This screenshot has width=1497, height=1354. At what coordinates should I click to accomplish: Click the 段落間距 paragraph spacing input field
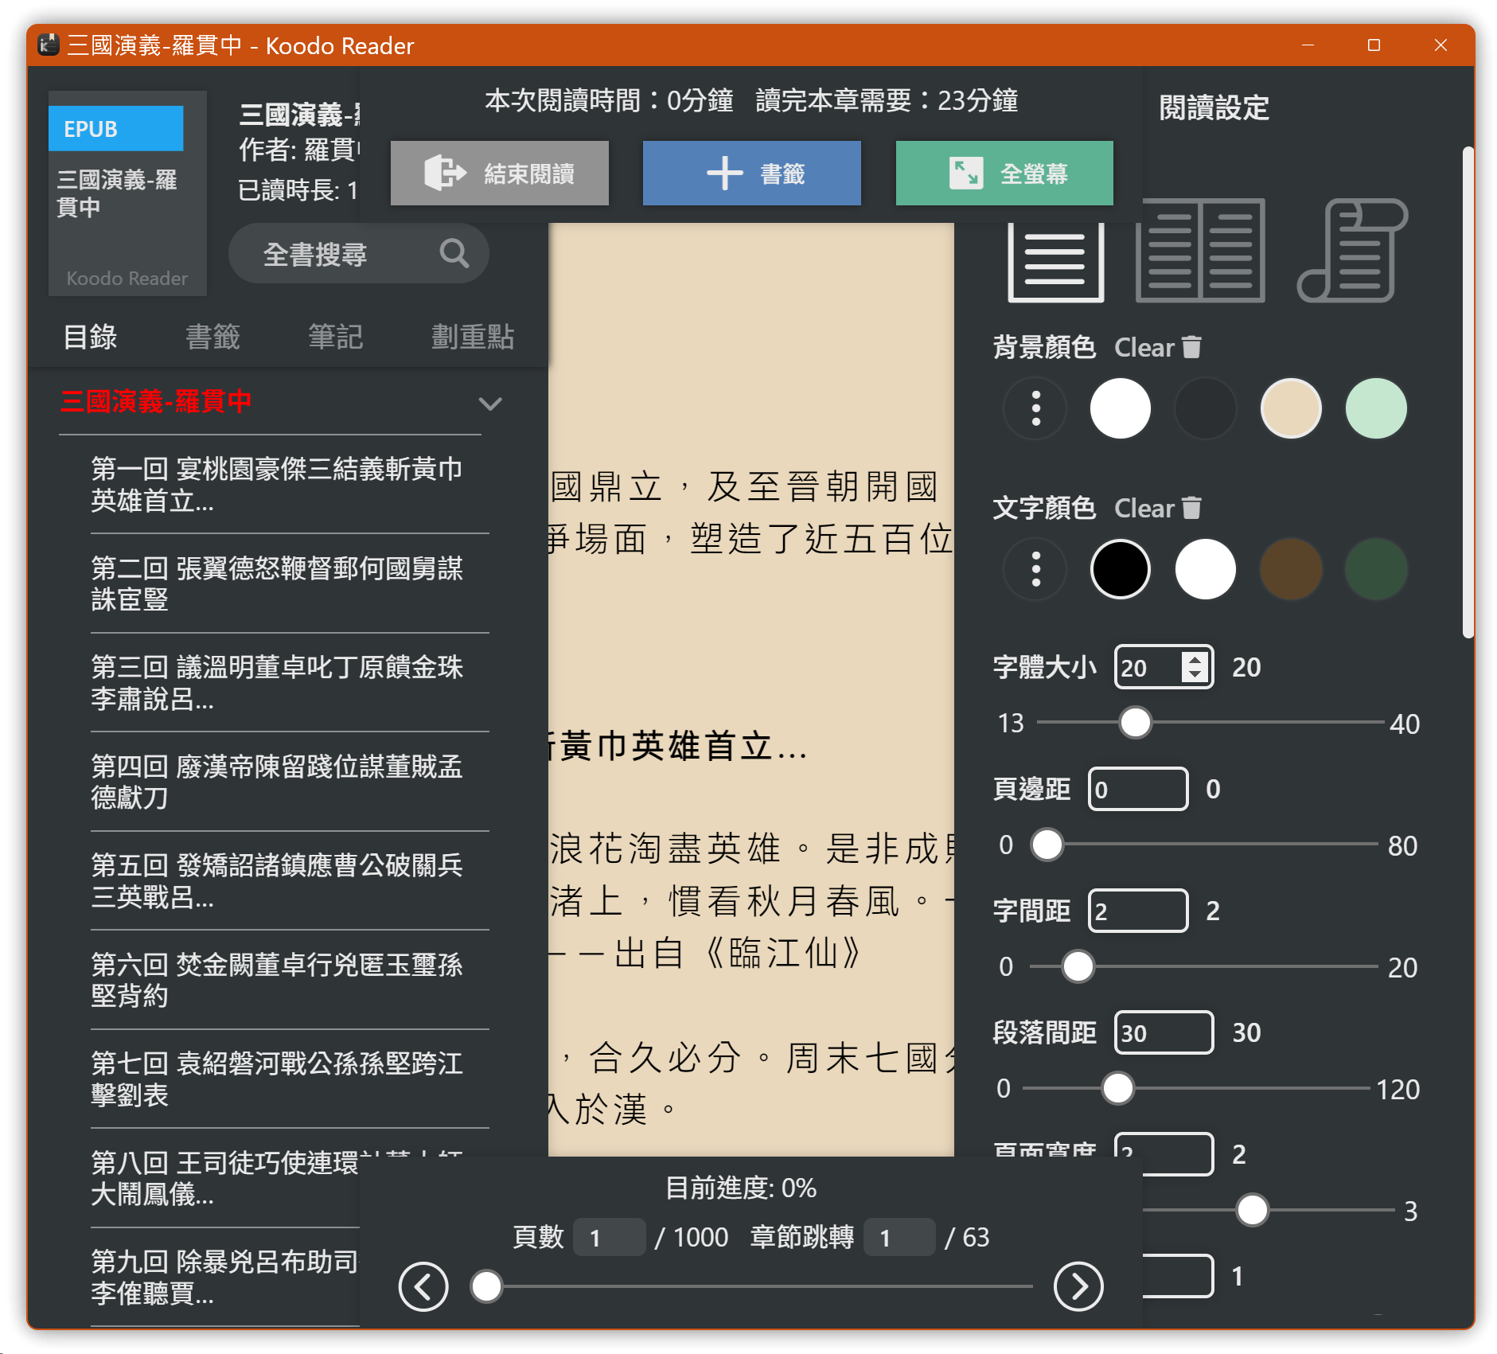[1164, 1032]
